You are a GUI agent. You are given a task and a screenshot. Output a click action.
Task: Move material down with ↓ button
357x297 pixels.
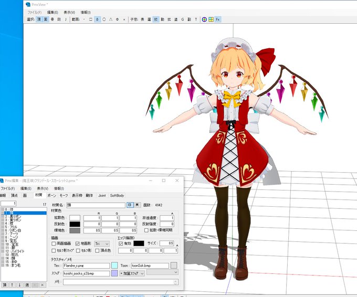point(19,285)
